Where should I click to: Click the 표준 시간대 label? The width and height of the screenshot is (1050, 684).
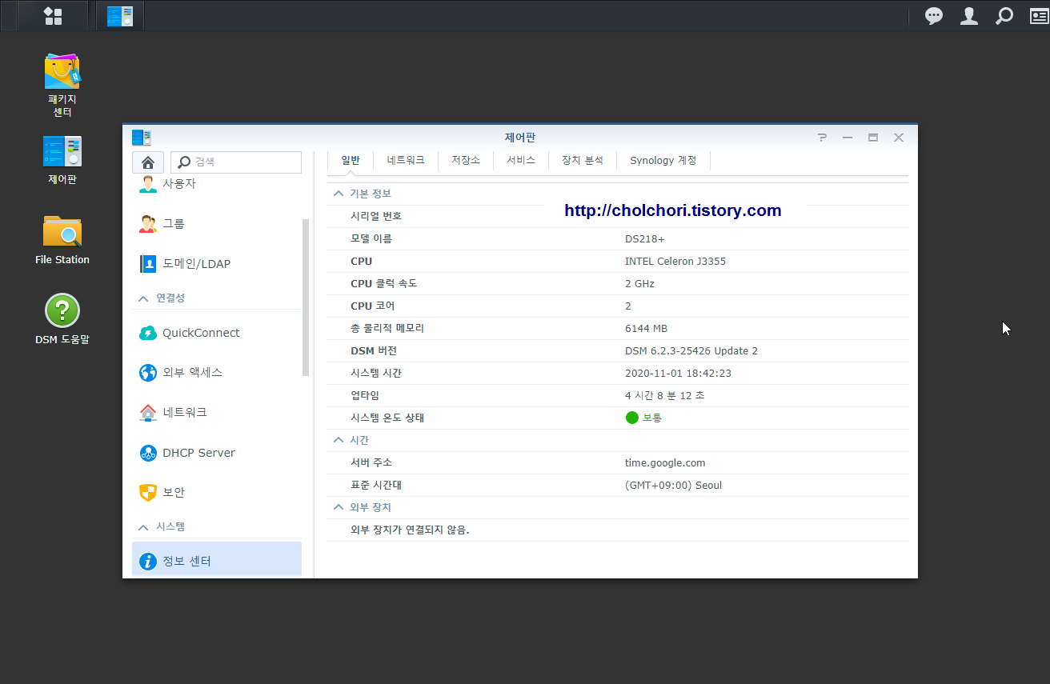pyautogui.click(x=376, y=486)
